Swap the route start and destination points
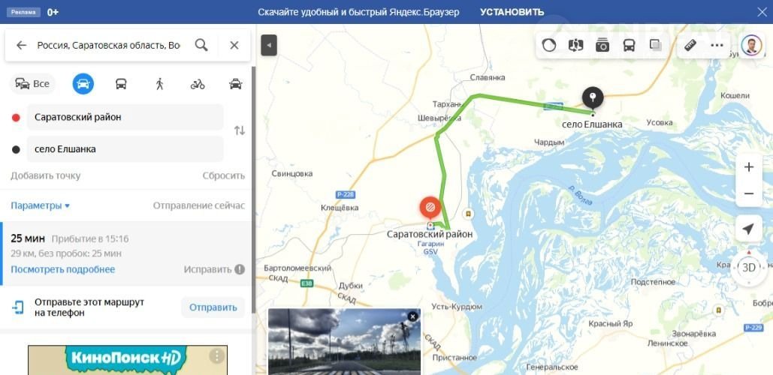The image size is (773, 375). coord(240,130)
